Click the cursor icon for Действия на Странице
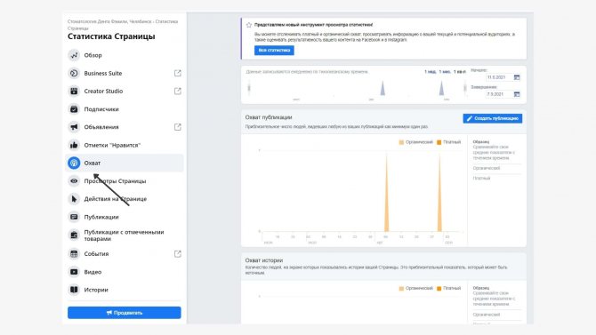This screenshot has width=596, height=335. click(74, 199)
